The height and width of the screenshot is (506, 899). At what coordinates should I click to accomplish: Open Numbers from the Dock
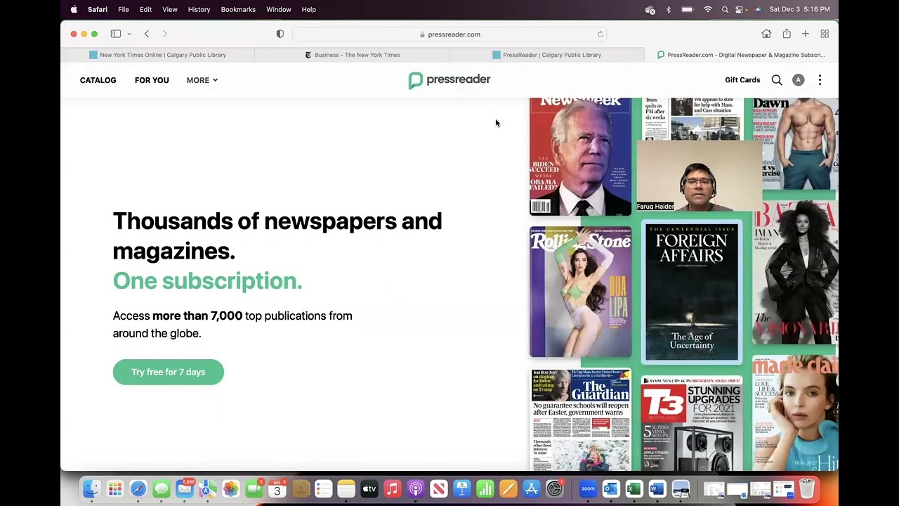[x=485, y=488]
